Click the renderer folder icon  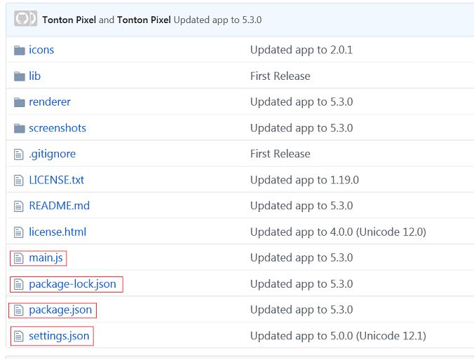(20, 102)
